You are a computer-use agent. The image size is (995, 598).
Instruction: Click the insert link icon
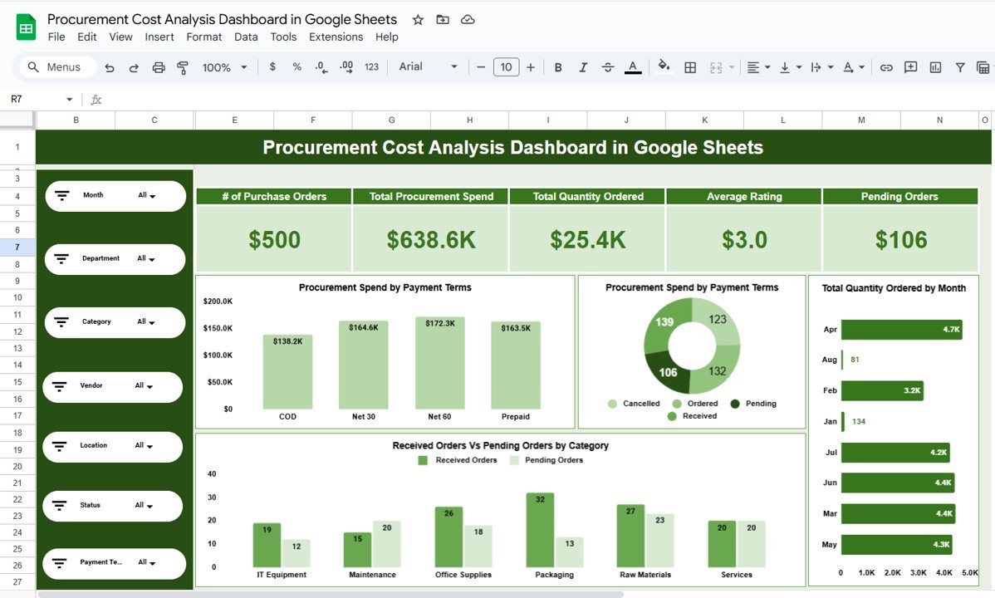coord(886,67)
